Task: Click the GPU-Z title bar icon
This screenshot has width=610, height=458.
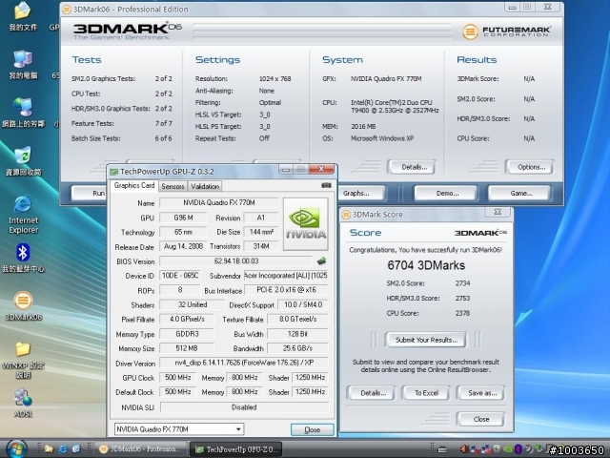Action: [113, 172]
